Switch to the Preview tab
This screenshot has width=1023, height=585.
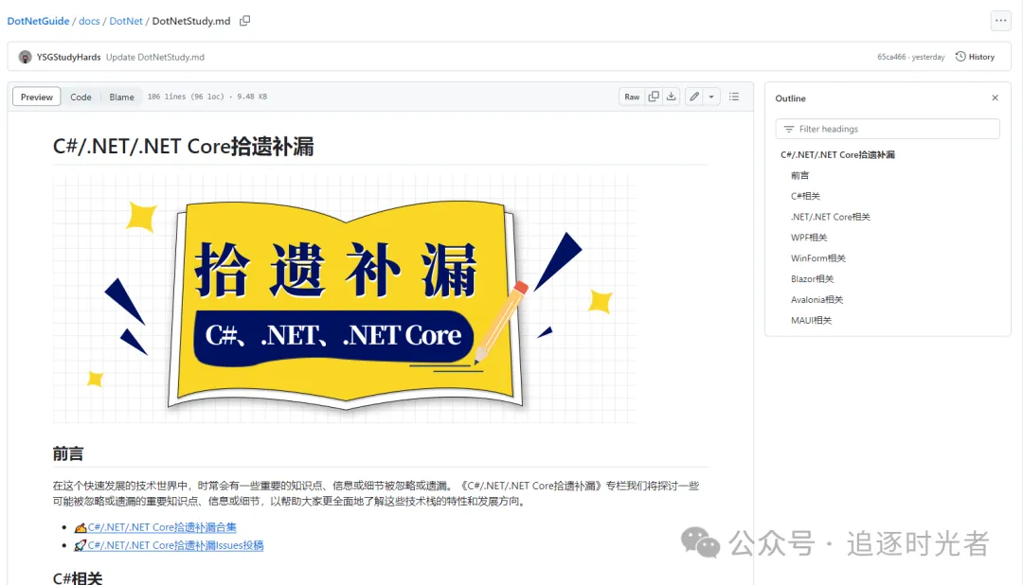pos(37,97)
